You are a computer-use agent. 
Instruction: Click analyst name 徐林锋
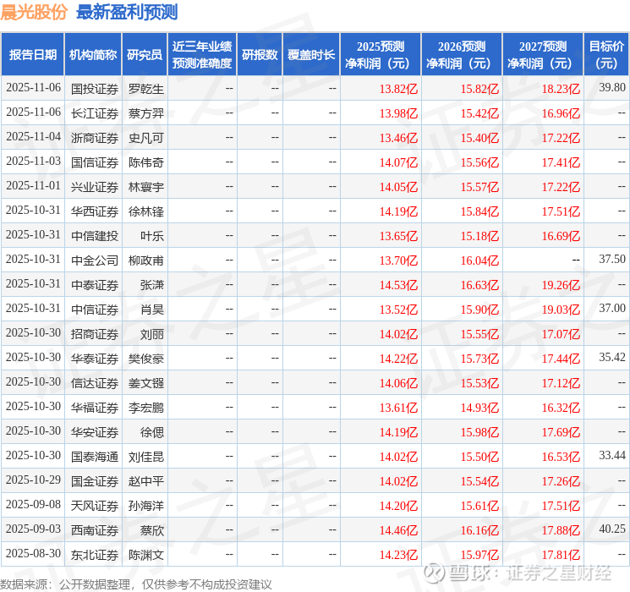145,211
